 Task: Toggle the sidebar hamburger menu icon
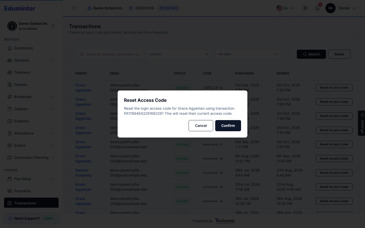[x=74, y=8]
